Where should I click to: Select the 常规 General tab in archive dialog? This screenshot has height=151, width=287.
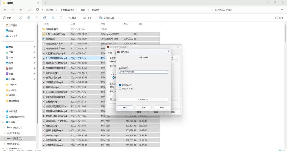110,53
